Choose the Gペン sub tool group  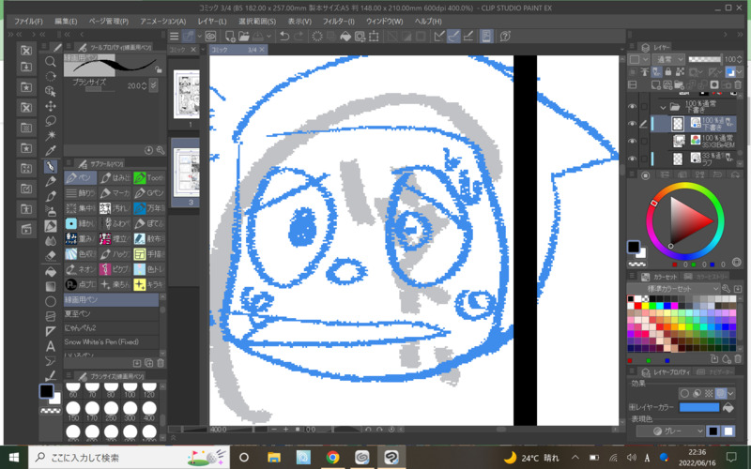pos(149,193)
